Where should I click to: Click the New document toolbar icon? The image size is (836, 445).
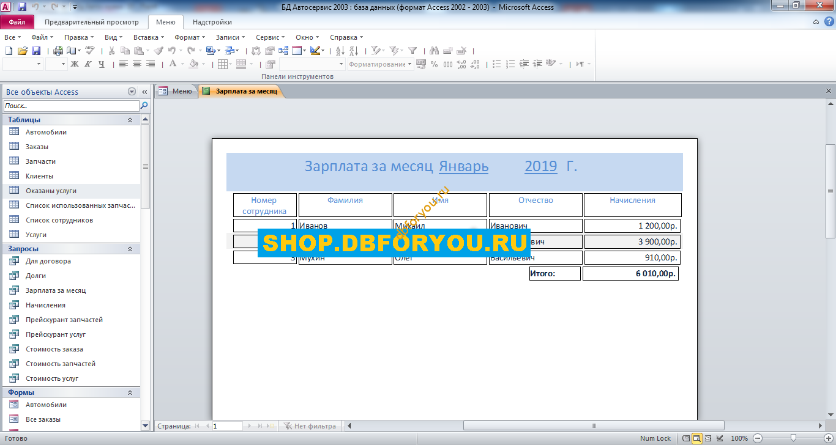9,51
